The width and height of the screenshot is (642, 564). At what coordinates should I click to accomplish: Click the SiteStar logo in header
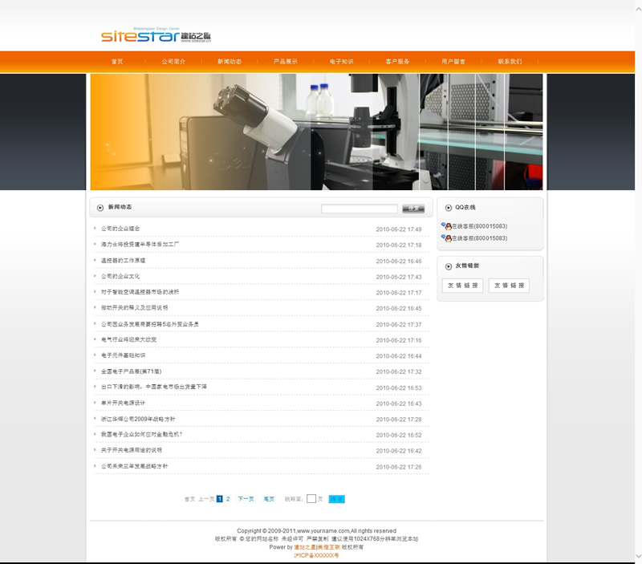click(x=156, y=35)
